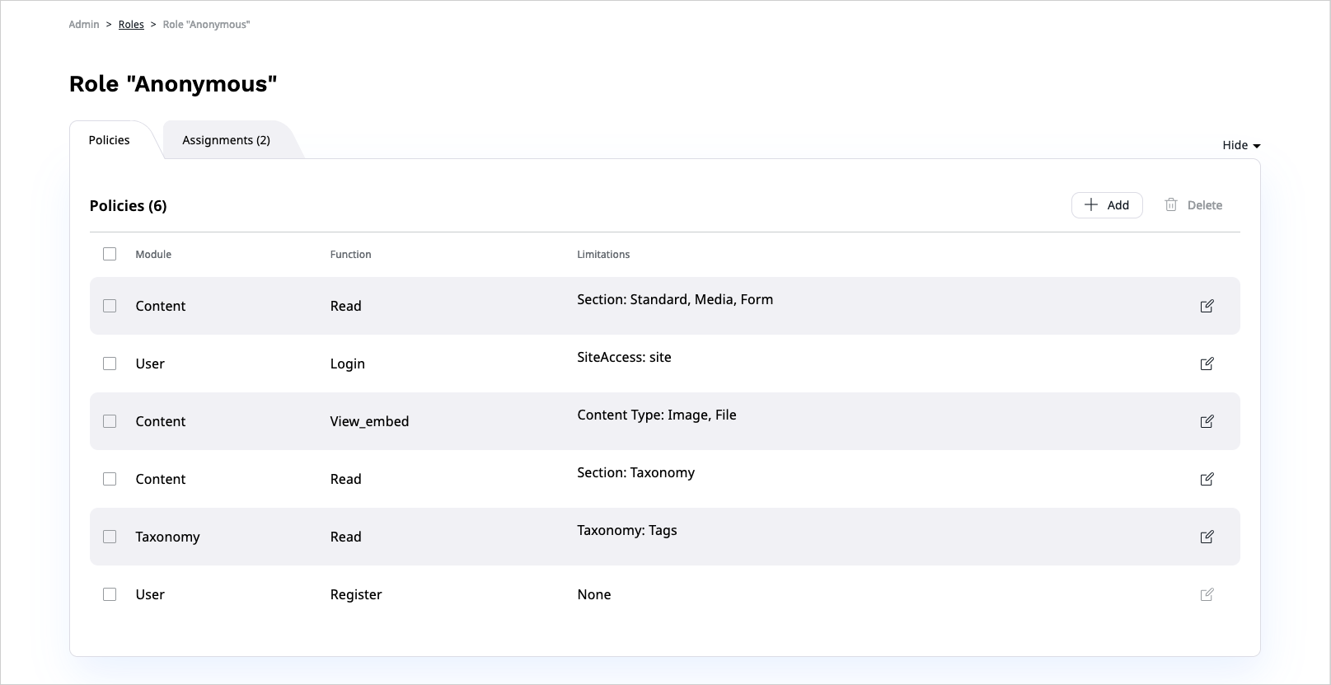Edit the Taxonomy Read policy
Viewport: 1331px width, 685px height.
(1207, 537)
